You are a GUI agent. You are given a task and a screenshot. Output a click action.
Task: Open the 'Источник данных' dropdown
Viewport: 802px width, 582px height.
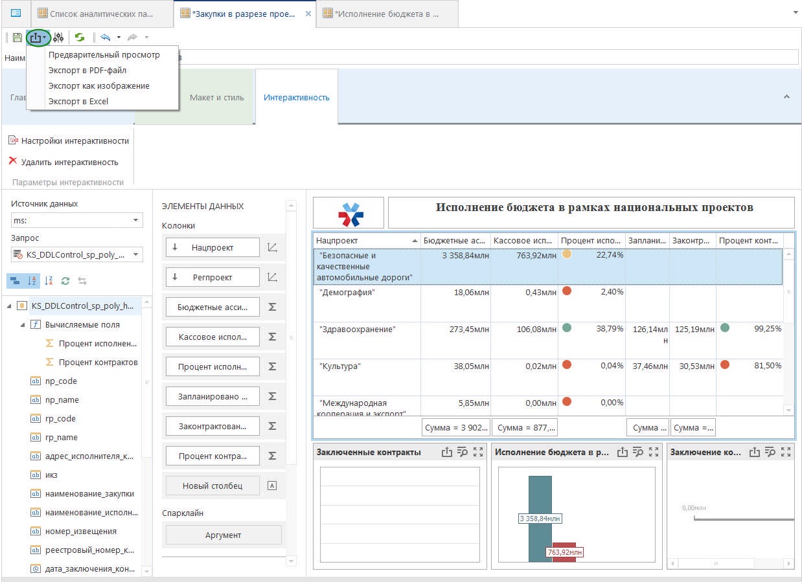[x=136, y=221]
